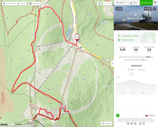Open Přidat poznámku note field
This screenshot has width=158, height=127.
128,40
